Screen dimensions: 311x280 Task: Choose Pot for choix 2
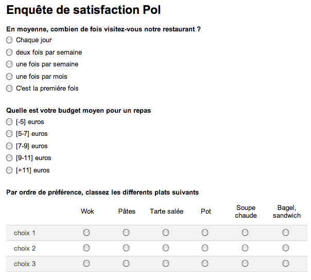tap(205, 248)
